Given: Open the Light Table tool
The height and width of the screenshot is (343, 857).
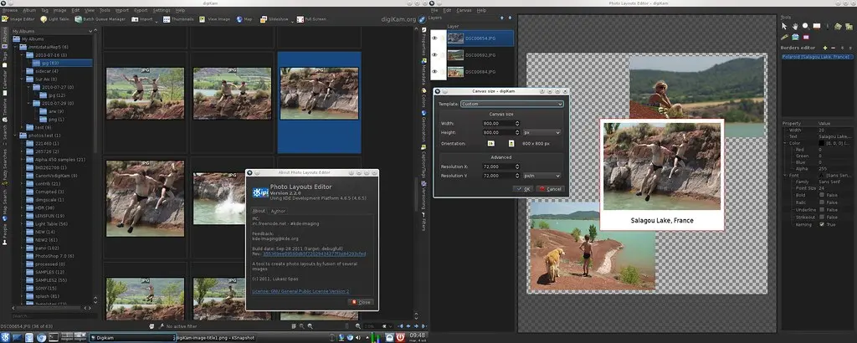Looking at the screenshot, I should [54, 19].
